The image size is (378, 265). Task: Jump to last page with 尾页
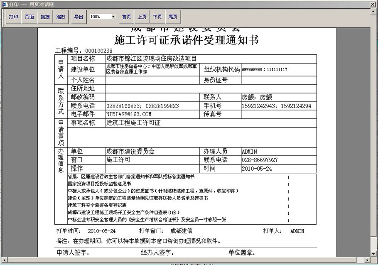[x=173, y=17]
